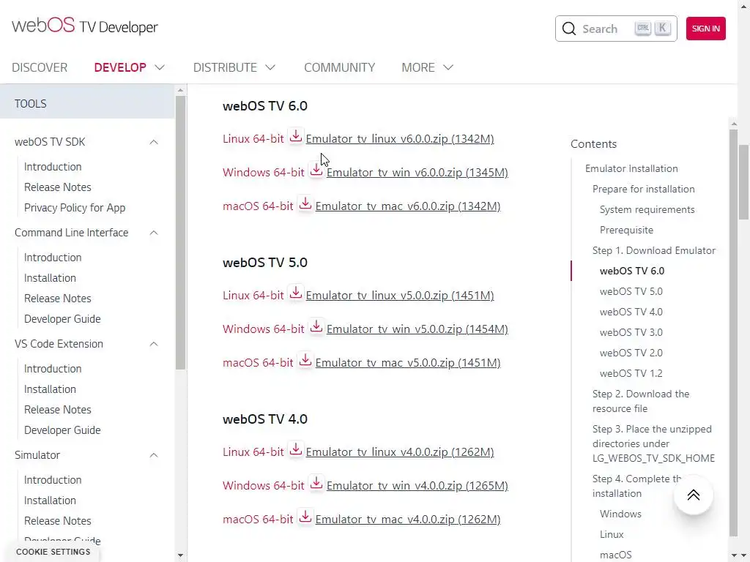Jump to webOS TV 5.0 in Contents

[631, 291]
